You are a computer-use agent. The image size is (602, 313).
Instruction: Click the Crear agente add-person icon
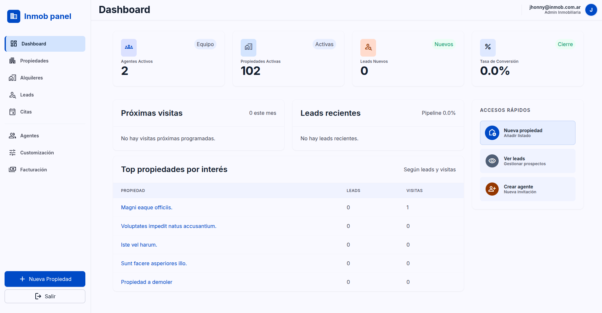(492, 189)
